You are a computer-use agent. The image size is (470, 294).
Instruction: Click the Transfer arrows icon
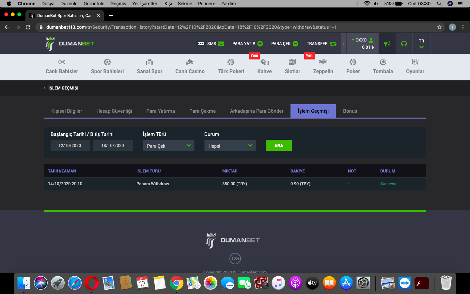coord(333,44)
